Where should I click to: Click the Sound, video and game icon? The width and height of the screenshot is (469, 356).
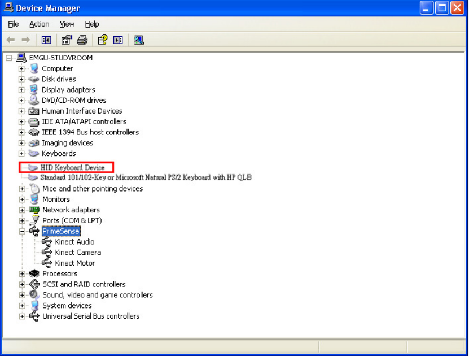coord(34,295)
